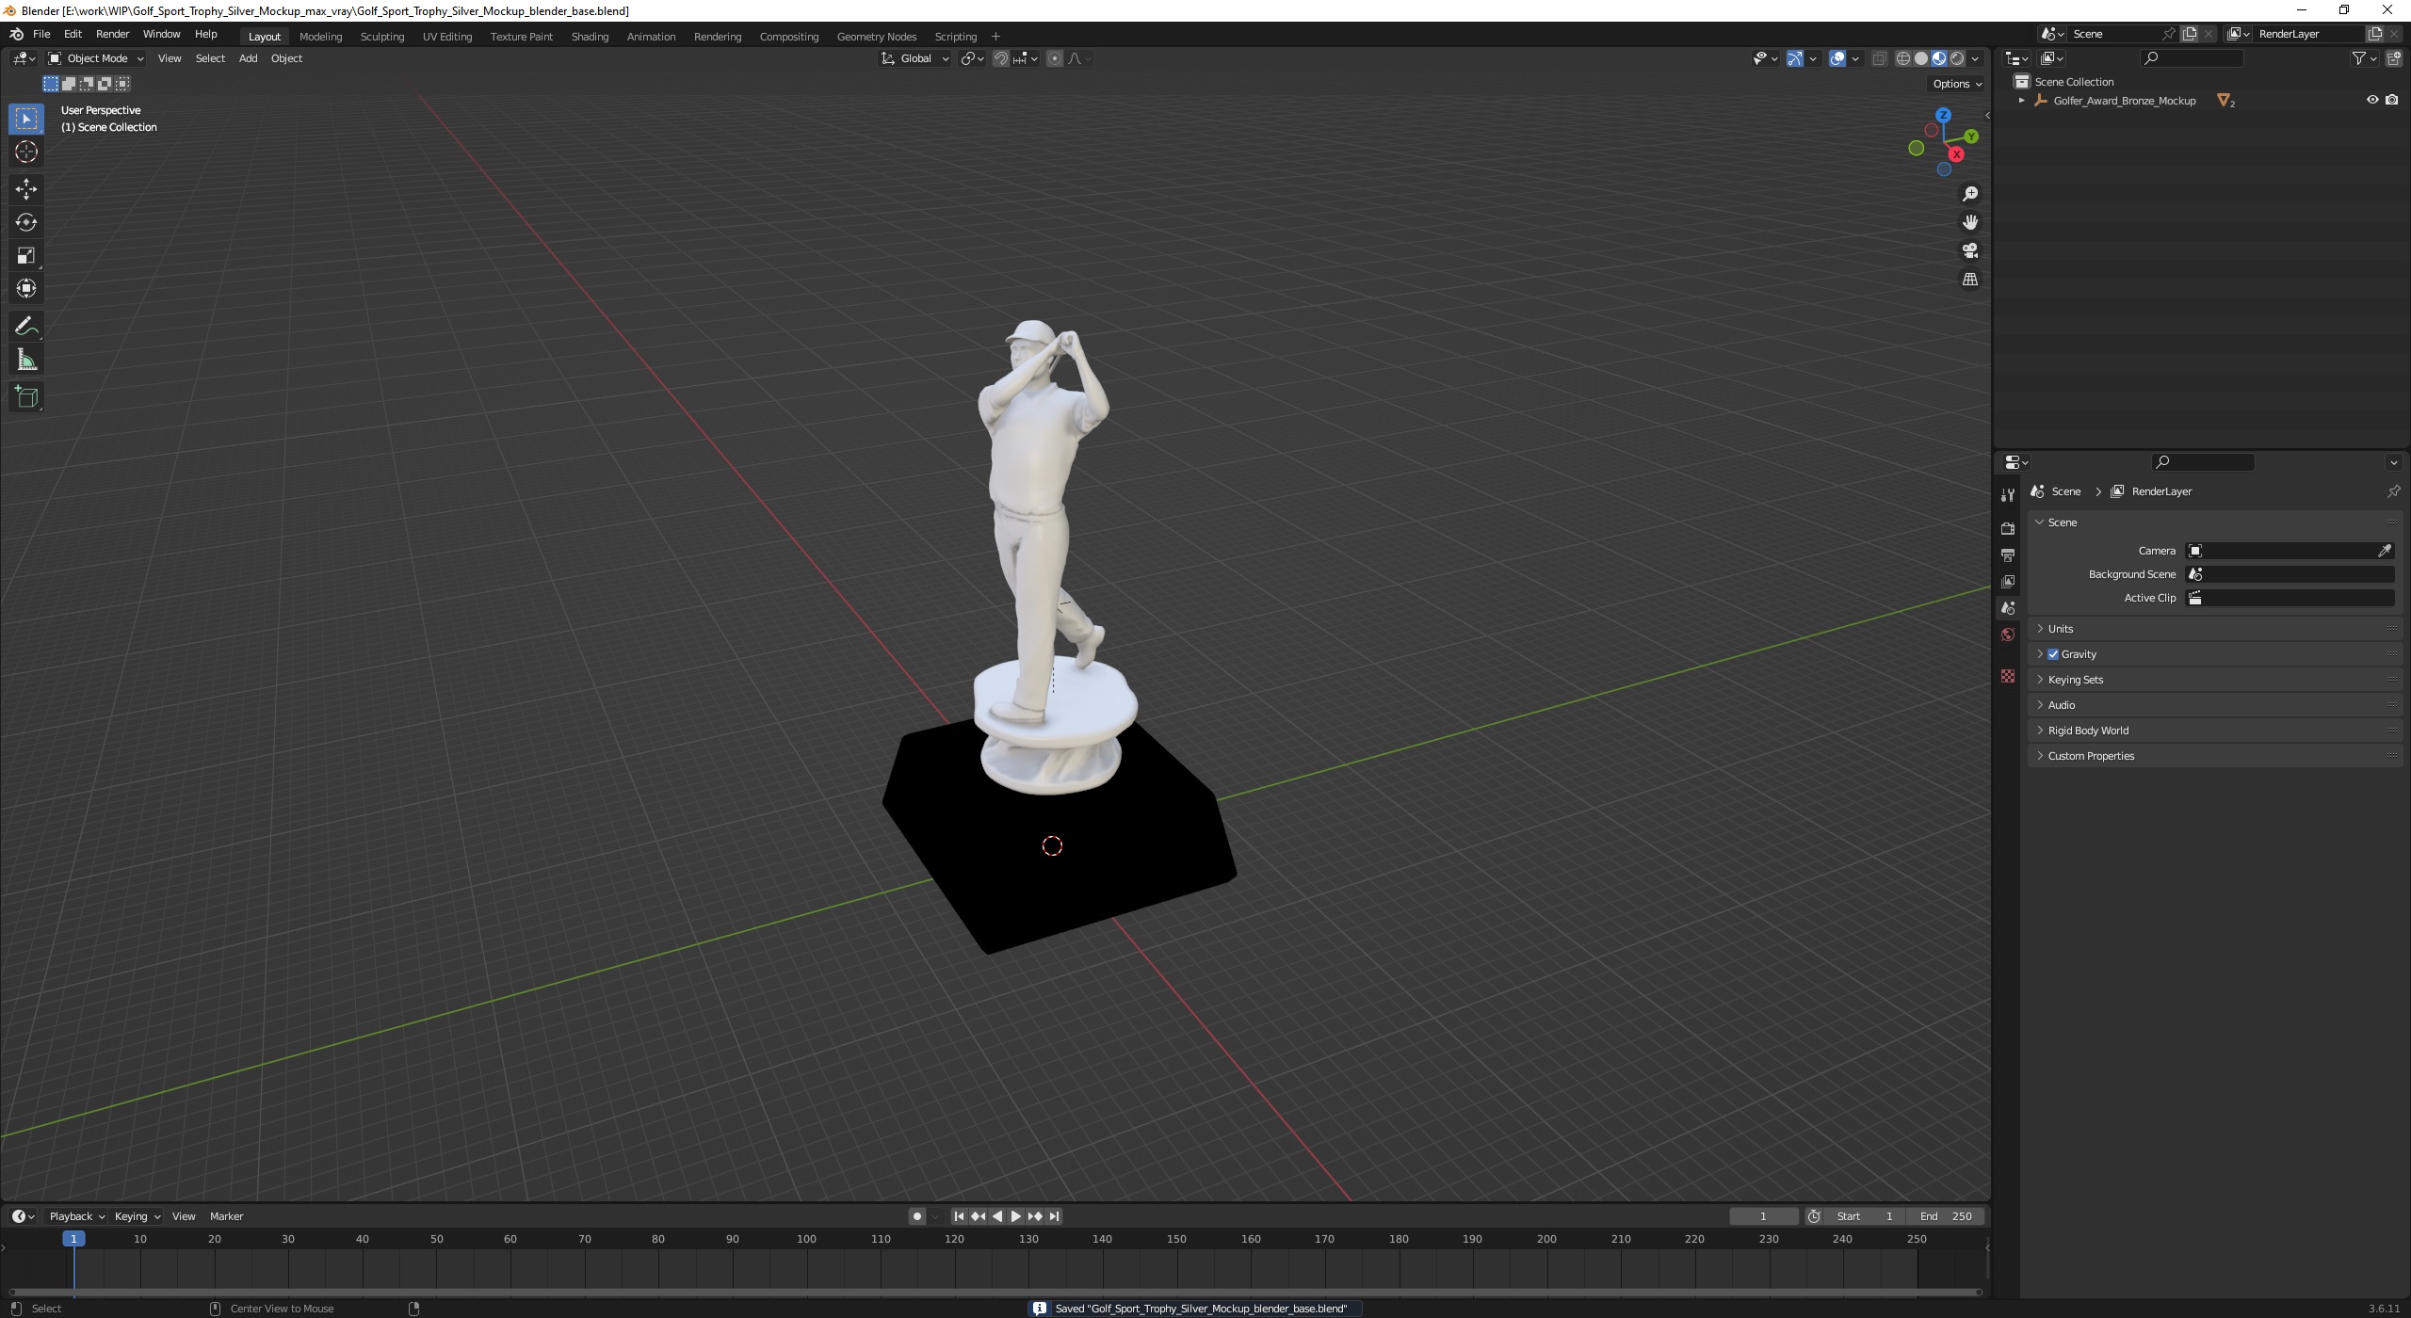2411x1318 pixels.
Task: Select the Move tool
Action: point(26,189)
